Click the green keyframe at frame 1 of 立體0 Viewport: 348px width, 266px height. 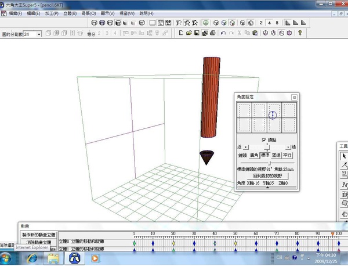135,243
